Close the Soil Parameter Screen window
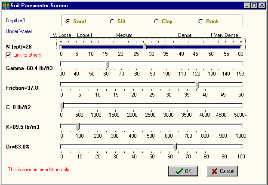This screenshot has width=268, height=185. [x=262, y=6]
